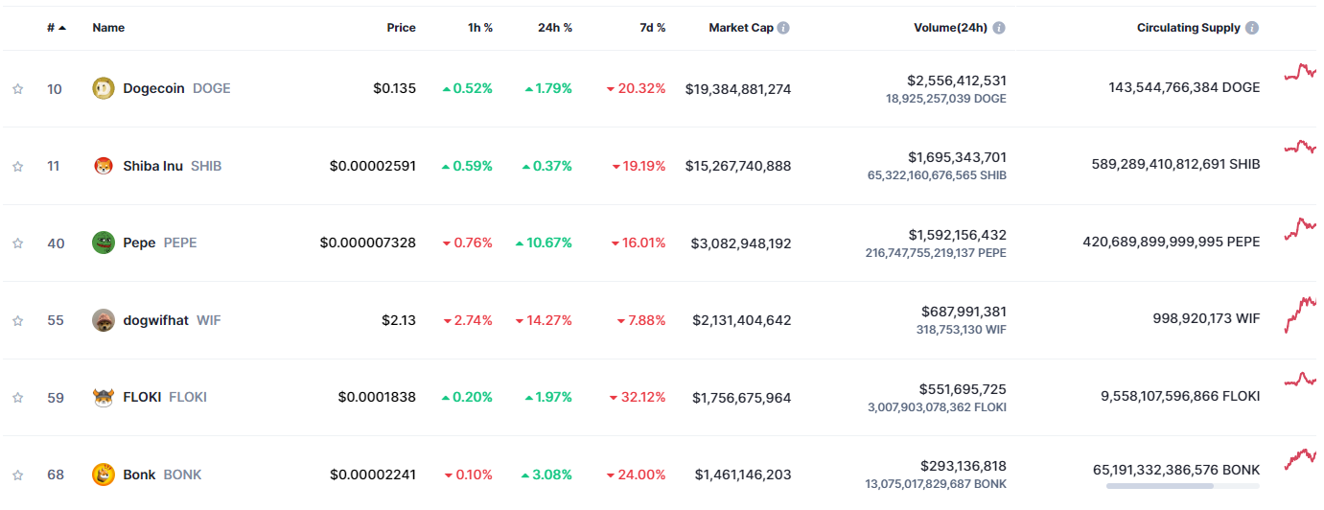Toggle the watchlist star for Pepe
The height and width of the screenshot is (510, 1324).
pyautogui.click(x=17, y=243)
